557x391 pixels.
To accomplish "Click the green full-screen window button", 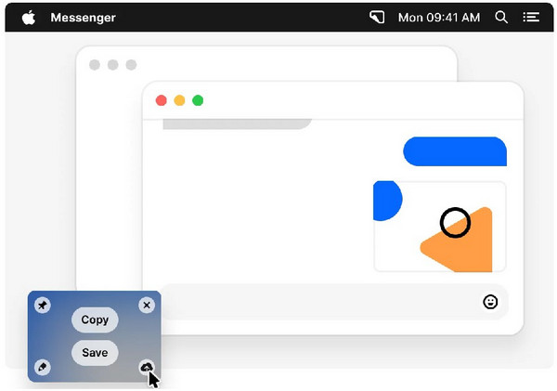I will point(198,100).
